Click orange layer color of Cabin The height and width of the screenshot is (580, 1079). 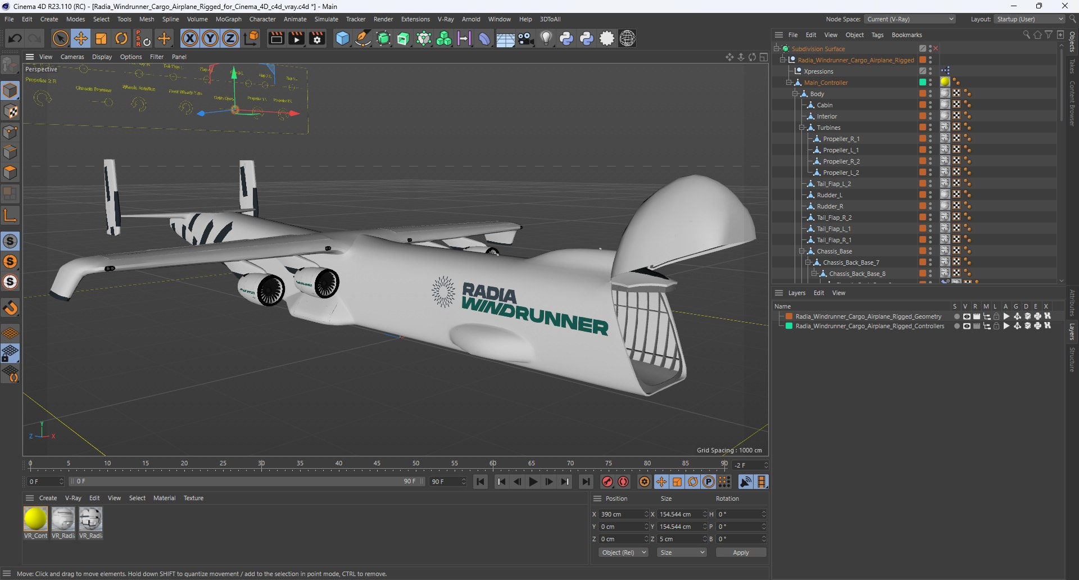pos(922,105)
